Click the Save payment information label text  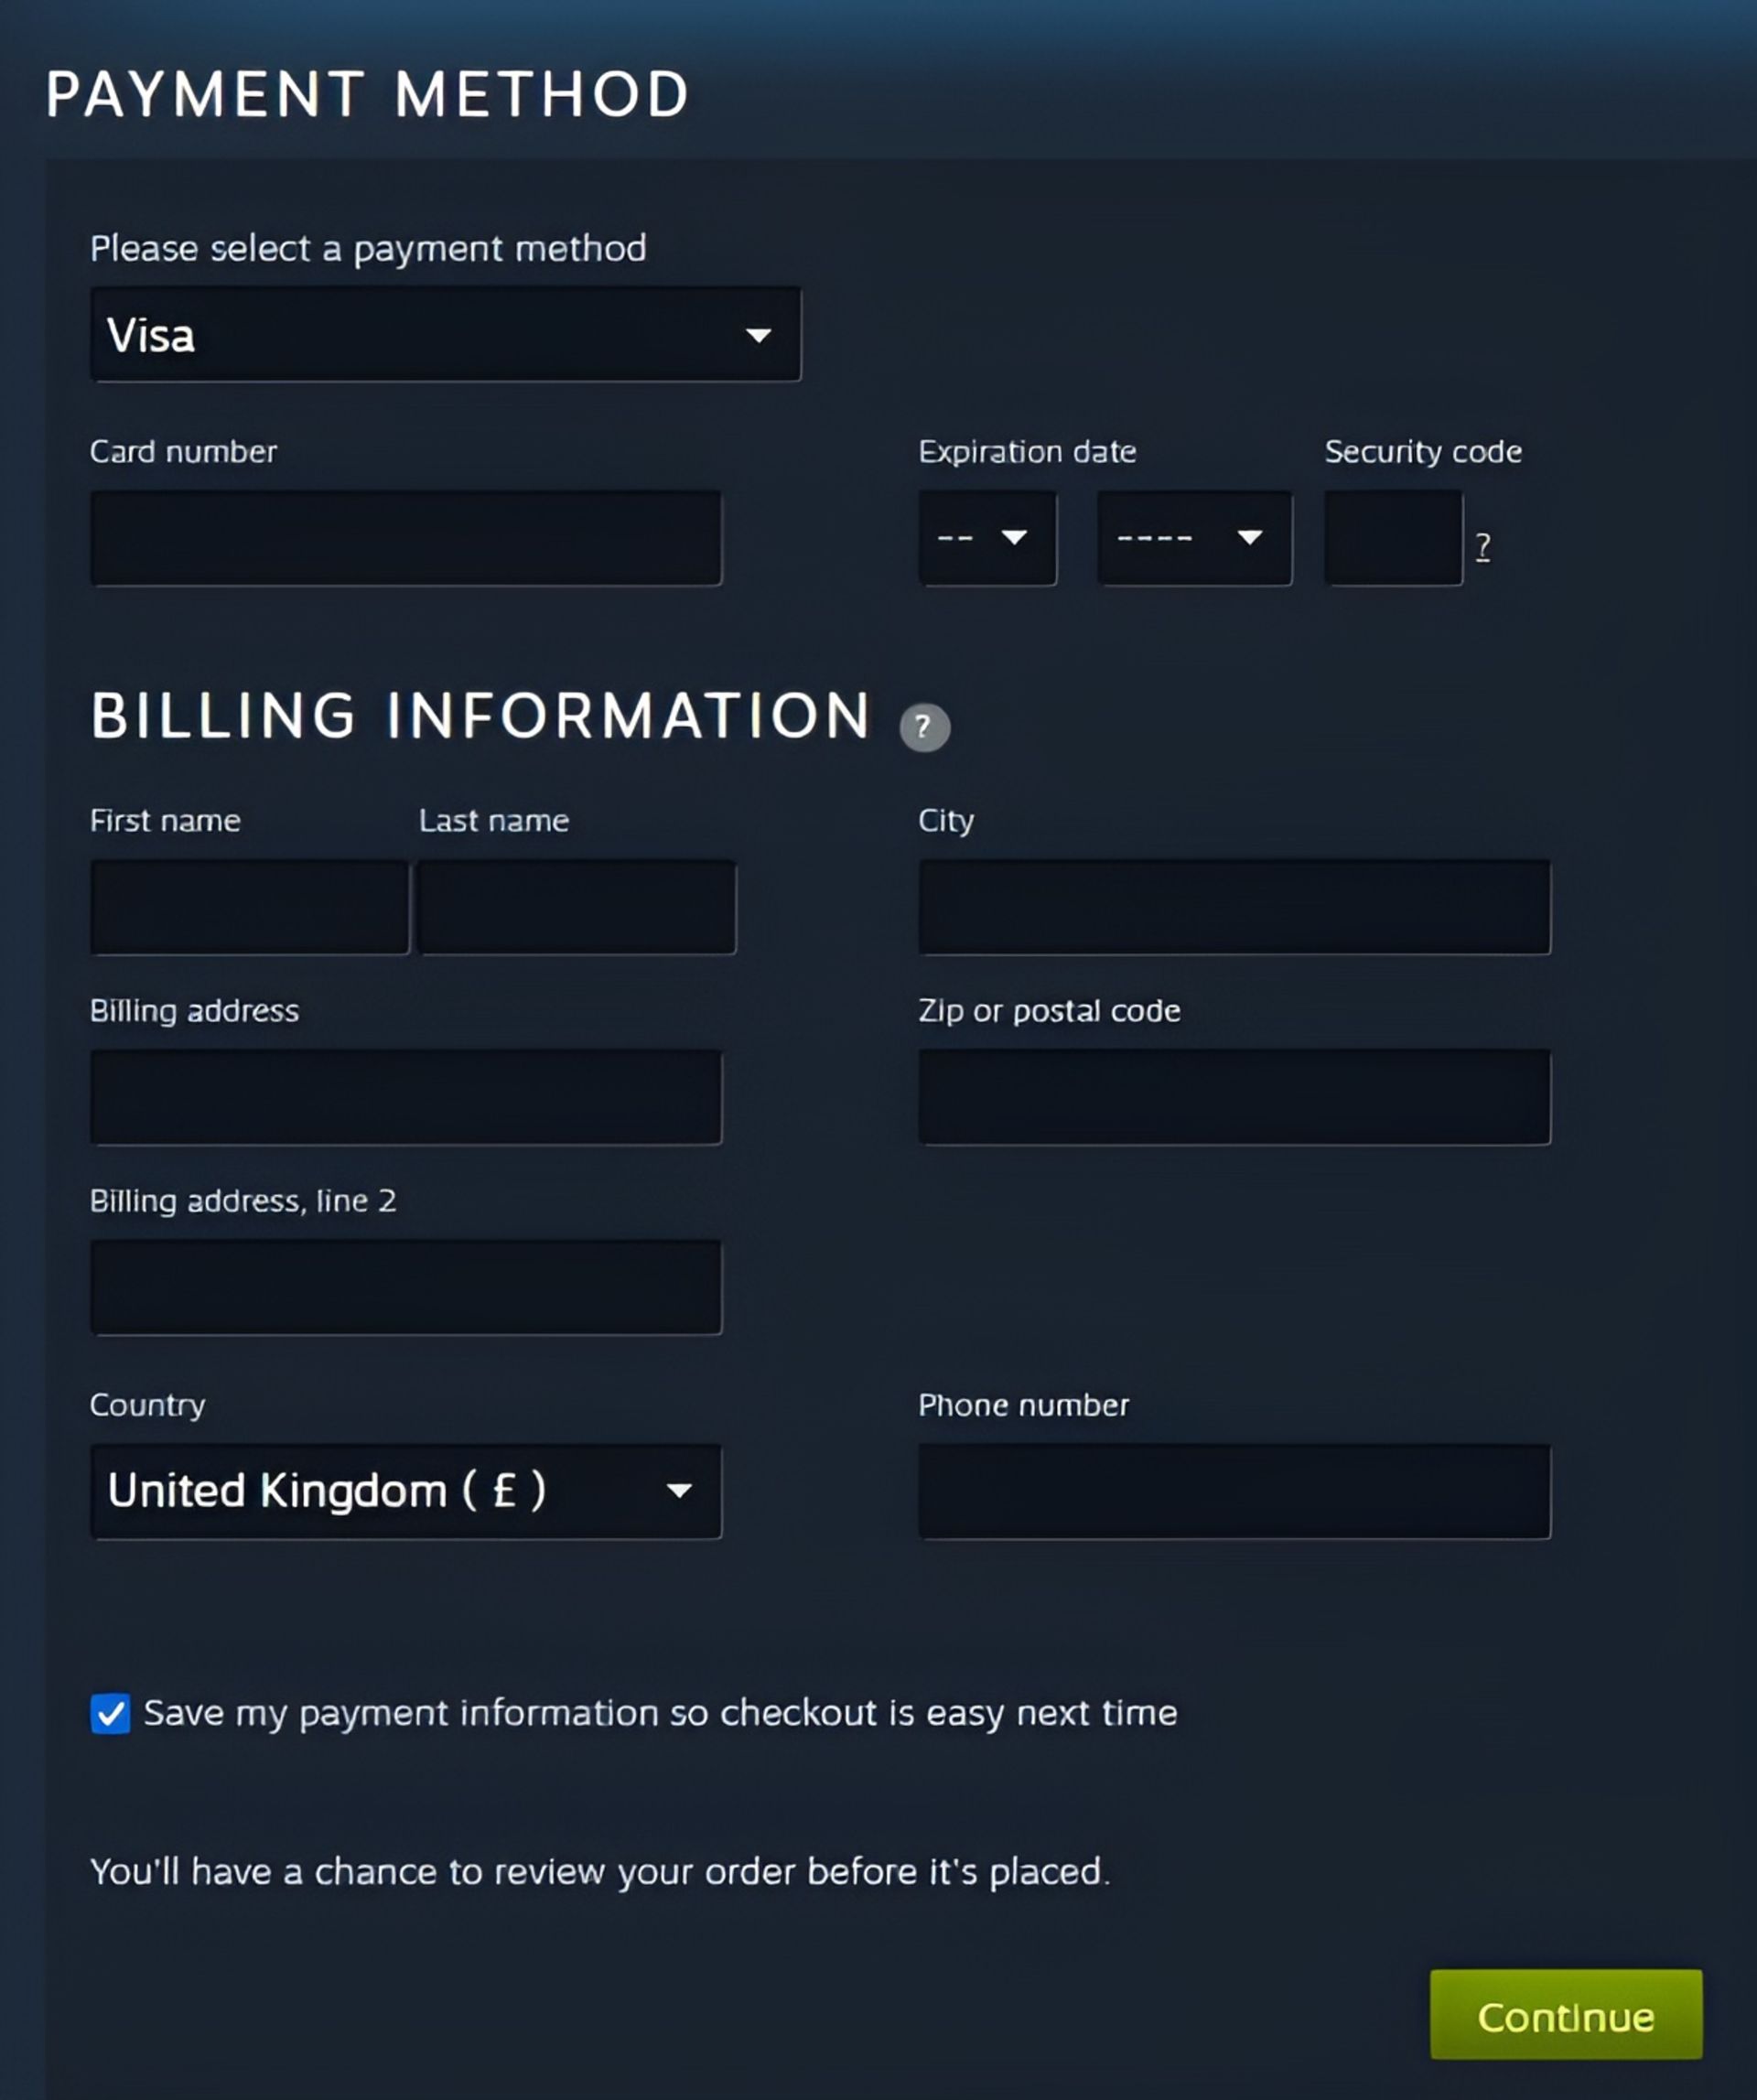[660, 1713]
